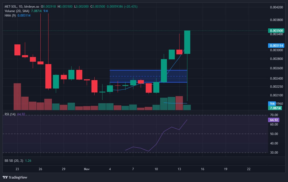
Task: Select the Nov label on the time axis
Action: pos(87,169)
